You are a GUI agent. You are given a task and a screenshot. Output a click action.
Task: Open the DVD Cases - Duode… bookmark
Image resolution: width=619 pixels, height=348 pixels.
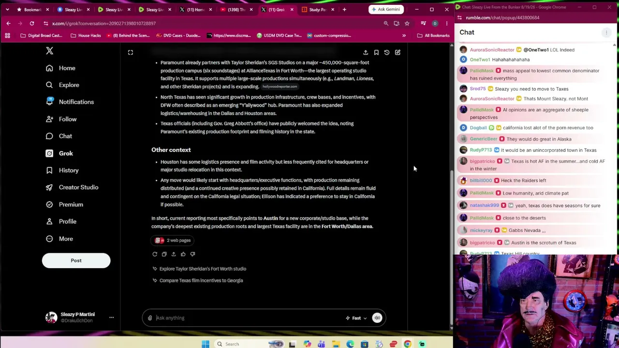pyautogui.click(x=178, y=35)
